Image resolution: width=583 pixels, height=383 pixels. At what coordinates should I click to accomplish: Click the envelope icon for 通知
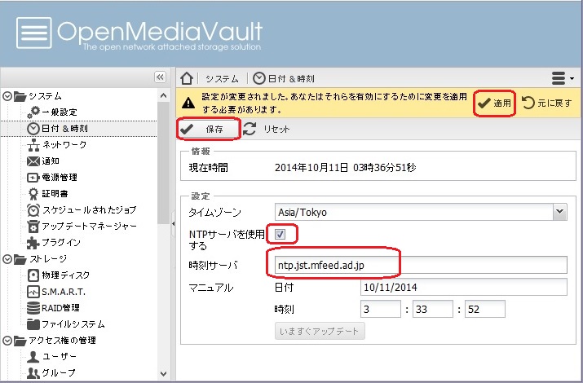(33, 161)
